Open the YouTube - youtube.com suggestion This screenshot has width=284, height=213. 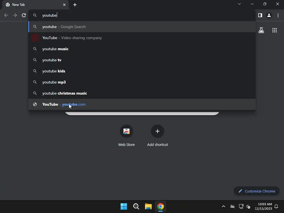(142, 104)
